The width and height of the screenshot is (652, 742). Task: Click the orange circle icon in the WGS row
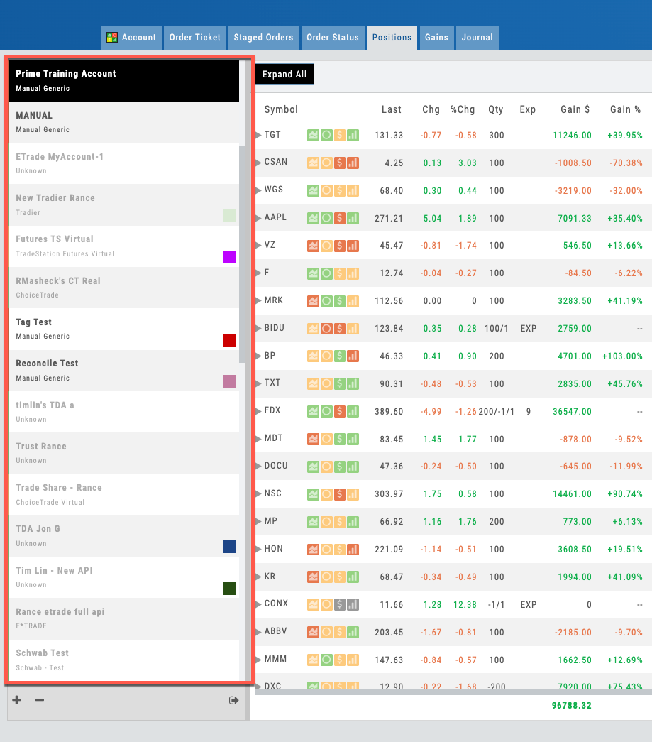[326, 190]
